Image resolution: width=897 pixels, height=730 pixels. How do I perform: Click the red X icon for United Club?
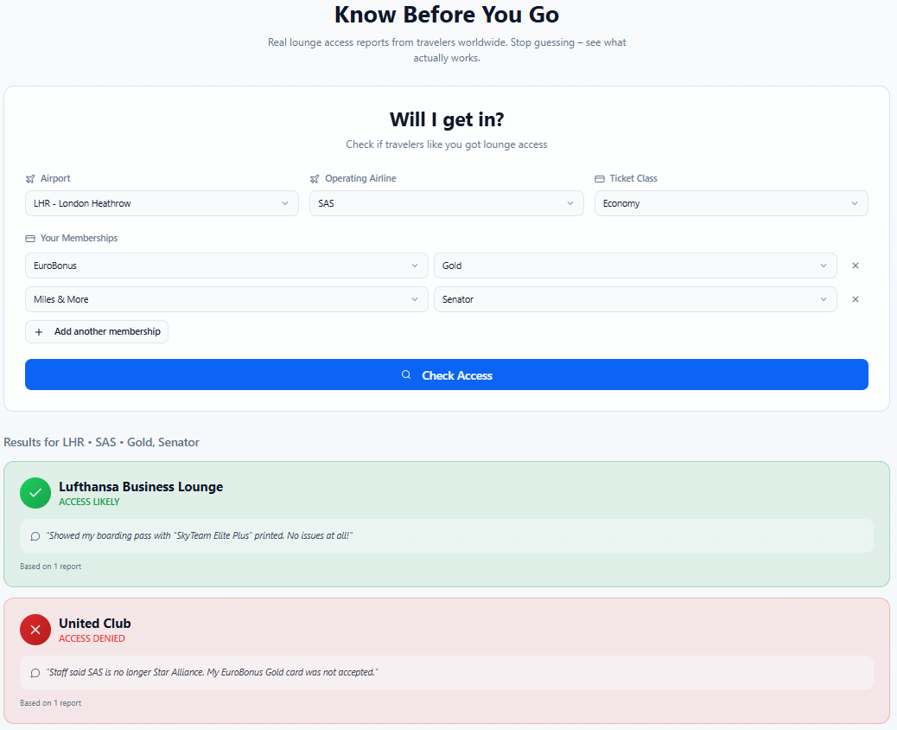coord(35,630)
